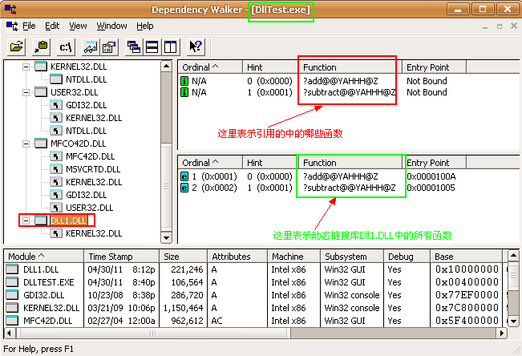Click the context Help arrow-question toolbar icon
This screenshot has height=356, width=522.
tap(196, 47)
